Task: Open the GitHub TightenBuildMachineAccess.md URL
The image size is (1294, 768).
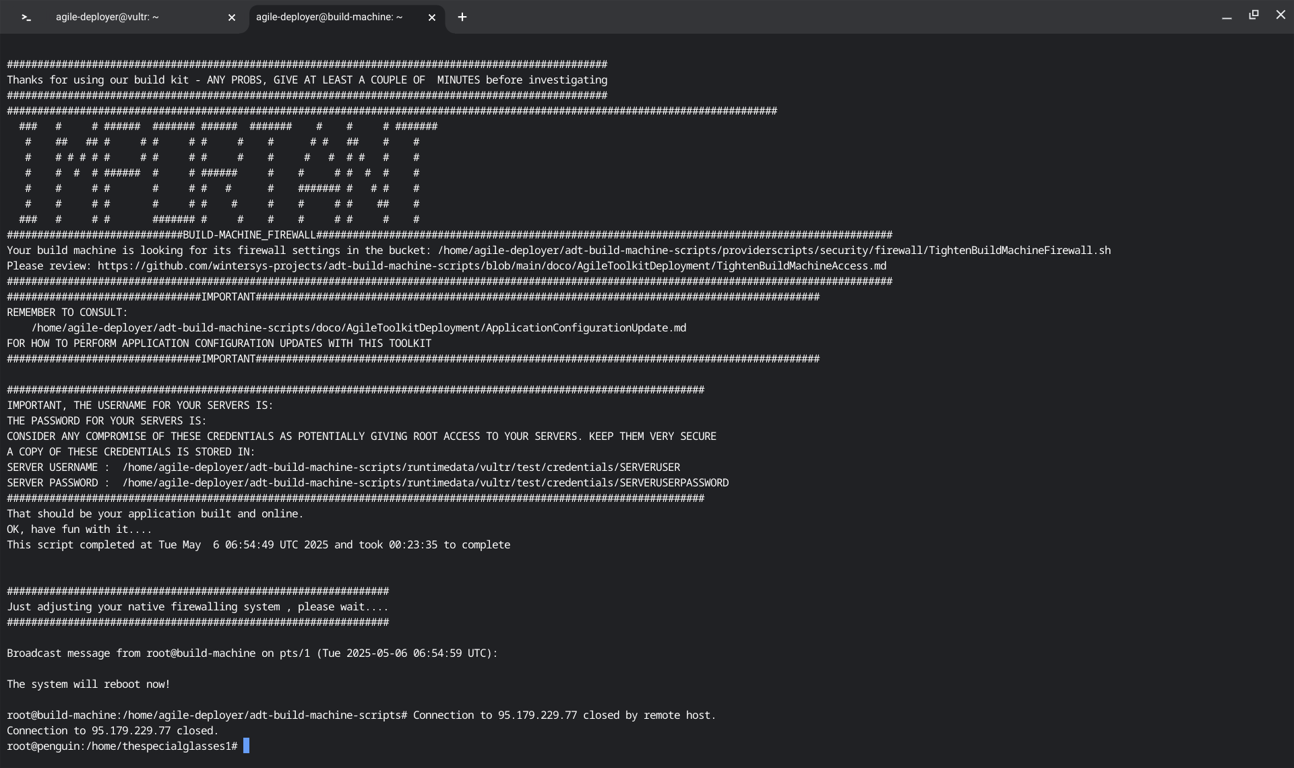Action: (491, 266)
